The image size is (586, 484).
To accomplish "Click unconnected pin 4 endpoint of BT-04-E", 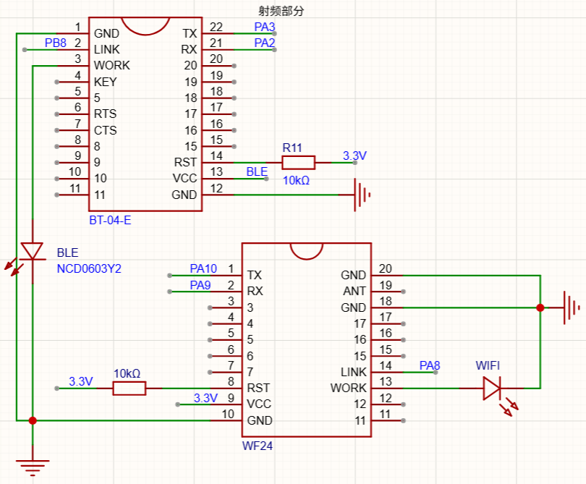I will 57,82.
